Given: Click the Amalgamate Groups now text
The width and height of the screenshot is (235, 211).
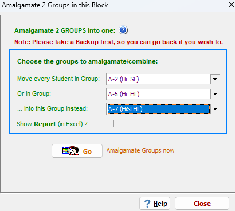Looking at the screenshot, I should [x=140, y=150].
